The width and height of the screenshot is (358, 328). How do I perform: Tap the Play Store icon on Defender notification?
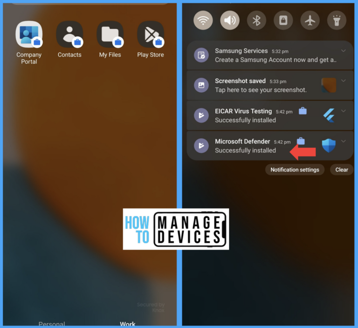point(201,145)
